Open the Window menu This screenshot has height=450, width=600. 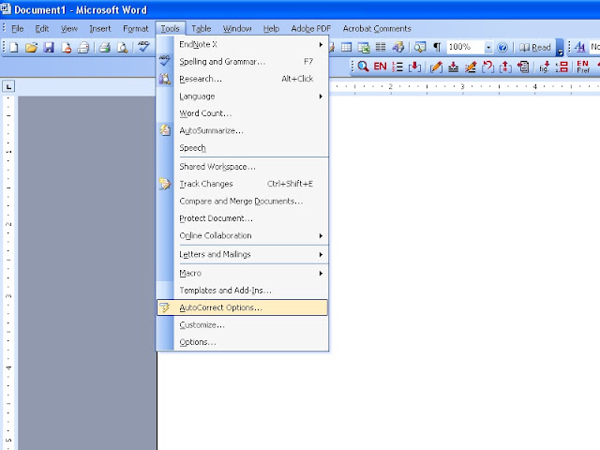[x=237, y=29]
